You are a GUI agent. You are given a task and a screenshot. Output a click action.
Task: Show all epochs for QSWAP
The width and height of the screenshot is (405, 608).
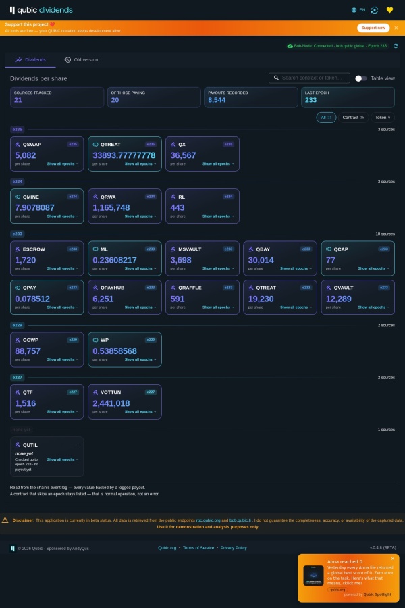(x=63, y=164)
